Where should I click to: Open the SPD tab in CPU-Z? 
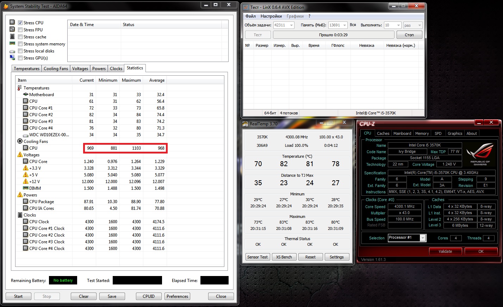pos(438,133)
